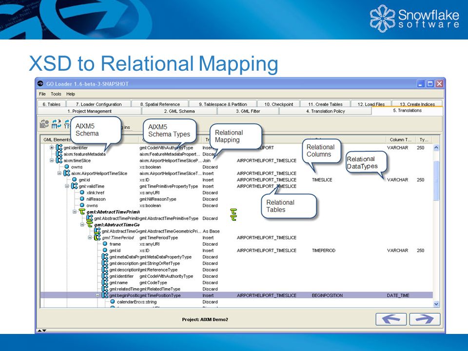Go to the 11. Create Tables tab
This screenshot has height=351, width=468.
(325, 104)
